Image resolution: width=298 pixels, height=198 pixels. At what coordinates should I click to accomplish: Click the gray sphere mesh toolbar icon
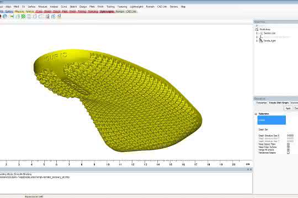pos(29,16)
